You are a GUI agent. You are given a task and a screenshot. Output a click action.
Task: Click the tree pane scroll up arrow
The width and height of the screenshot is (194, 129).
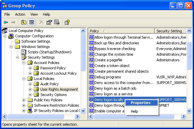[83, 31]
